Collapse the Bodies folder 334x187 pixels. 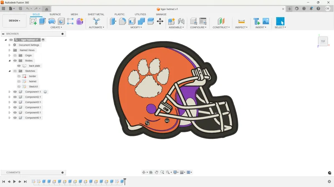(9, 61)
